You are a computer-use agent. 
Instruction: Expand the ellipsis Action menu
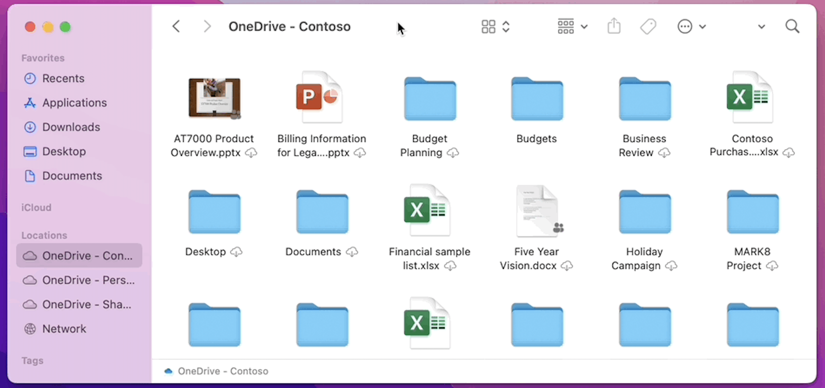(691, 26)
